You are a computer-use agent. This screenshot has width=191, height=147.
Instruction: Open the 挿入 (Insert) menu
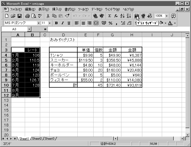click(57, 9)
